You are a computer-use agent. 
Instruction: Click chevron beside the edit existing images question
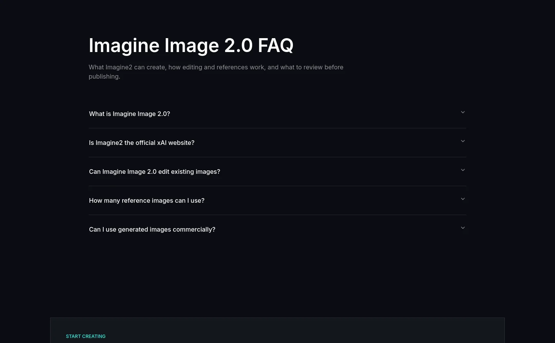click(463, 170)
